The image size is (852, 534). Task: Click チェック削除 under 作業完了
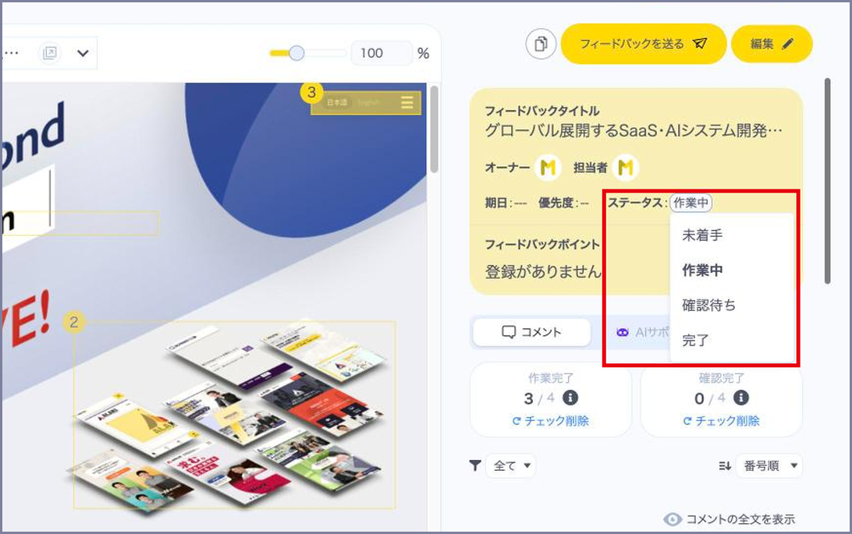[x=550, y=421]
